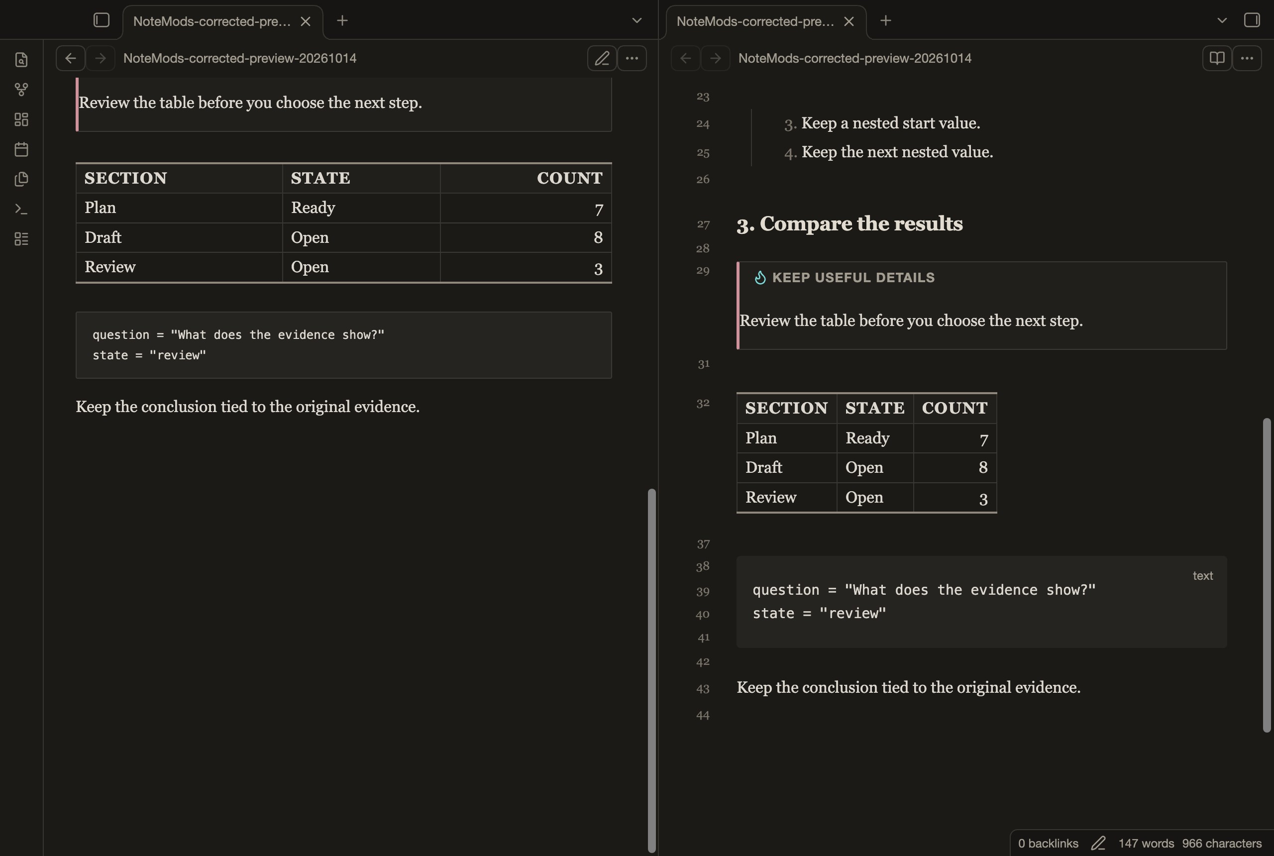
Task: Switch right pane to reading view book
Action: pos(1217,58)
